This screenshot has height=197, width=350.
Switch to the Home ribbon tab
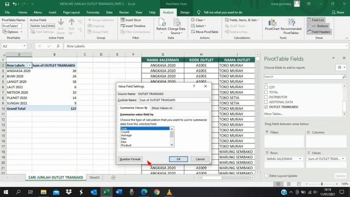tap(22, 12)
